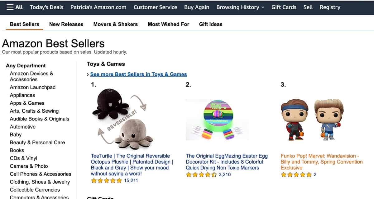
Task: Open Buy Again
Action: pos(197,7)
